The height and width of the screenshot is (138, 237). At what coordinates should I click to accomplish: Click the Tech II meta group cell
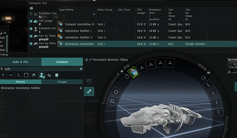(102, 38)
